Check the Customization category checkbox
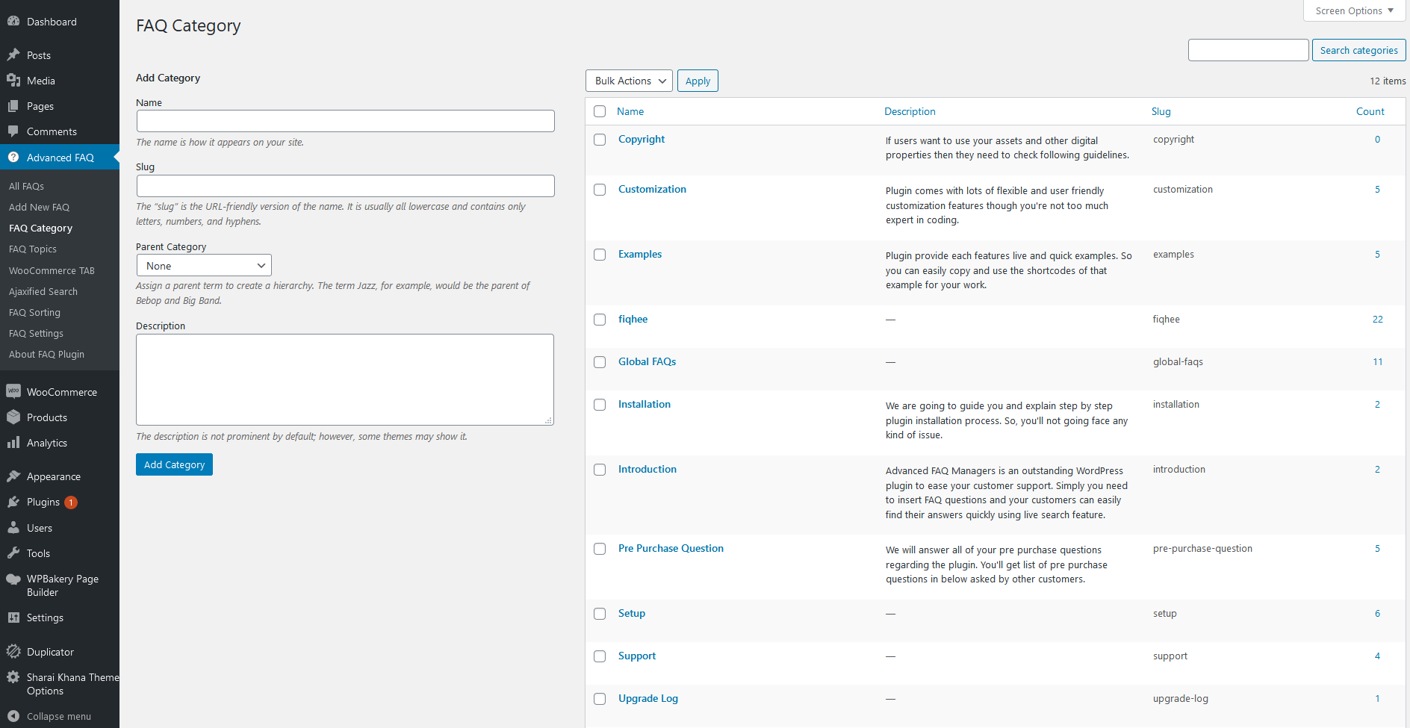 (600, 190)
